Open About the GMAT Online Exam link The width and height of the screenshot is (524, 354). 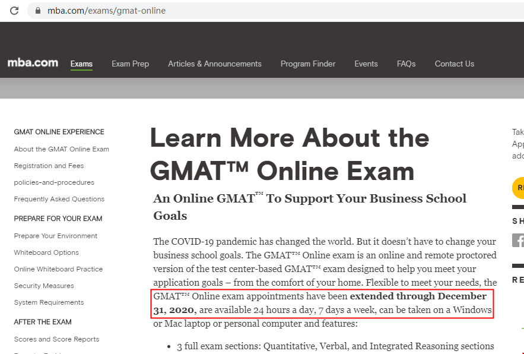(62, 149)
